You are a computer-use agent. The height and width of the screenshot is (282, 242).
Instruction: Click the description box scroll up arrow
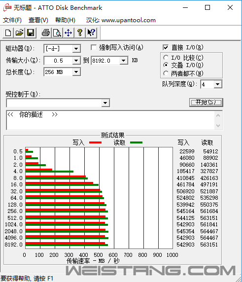tap(218, 115)
